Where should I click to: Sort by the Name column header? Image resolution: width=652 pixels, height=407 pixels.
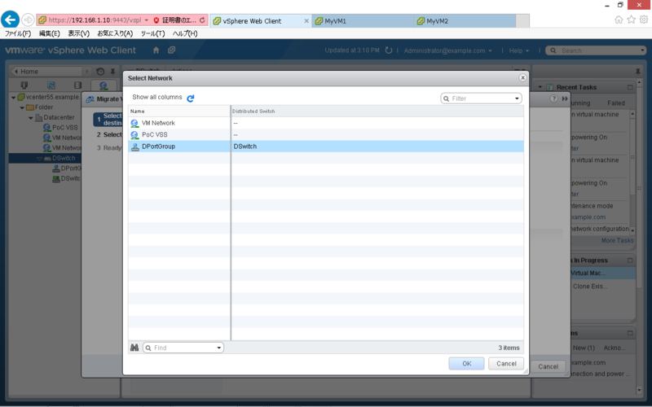coord(179,112)
